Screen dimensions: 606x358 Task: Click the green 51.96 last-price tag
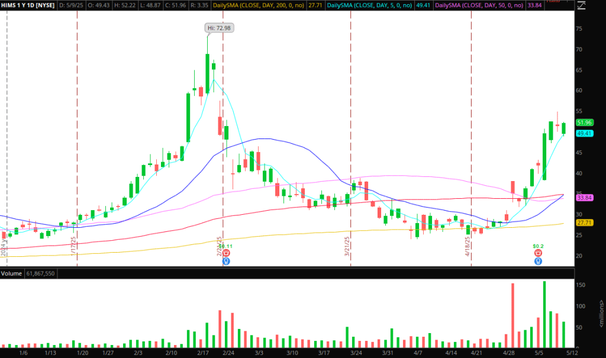(584, 122)
